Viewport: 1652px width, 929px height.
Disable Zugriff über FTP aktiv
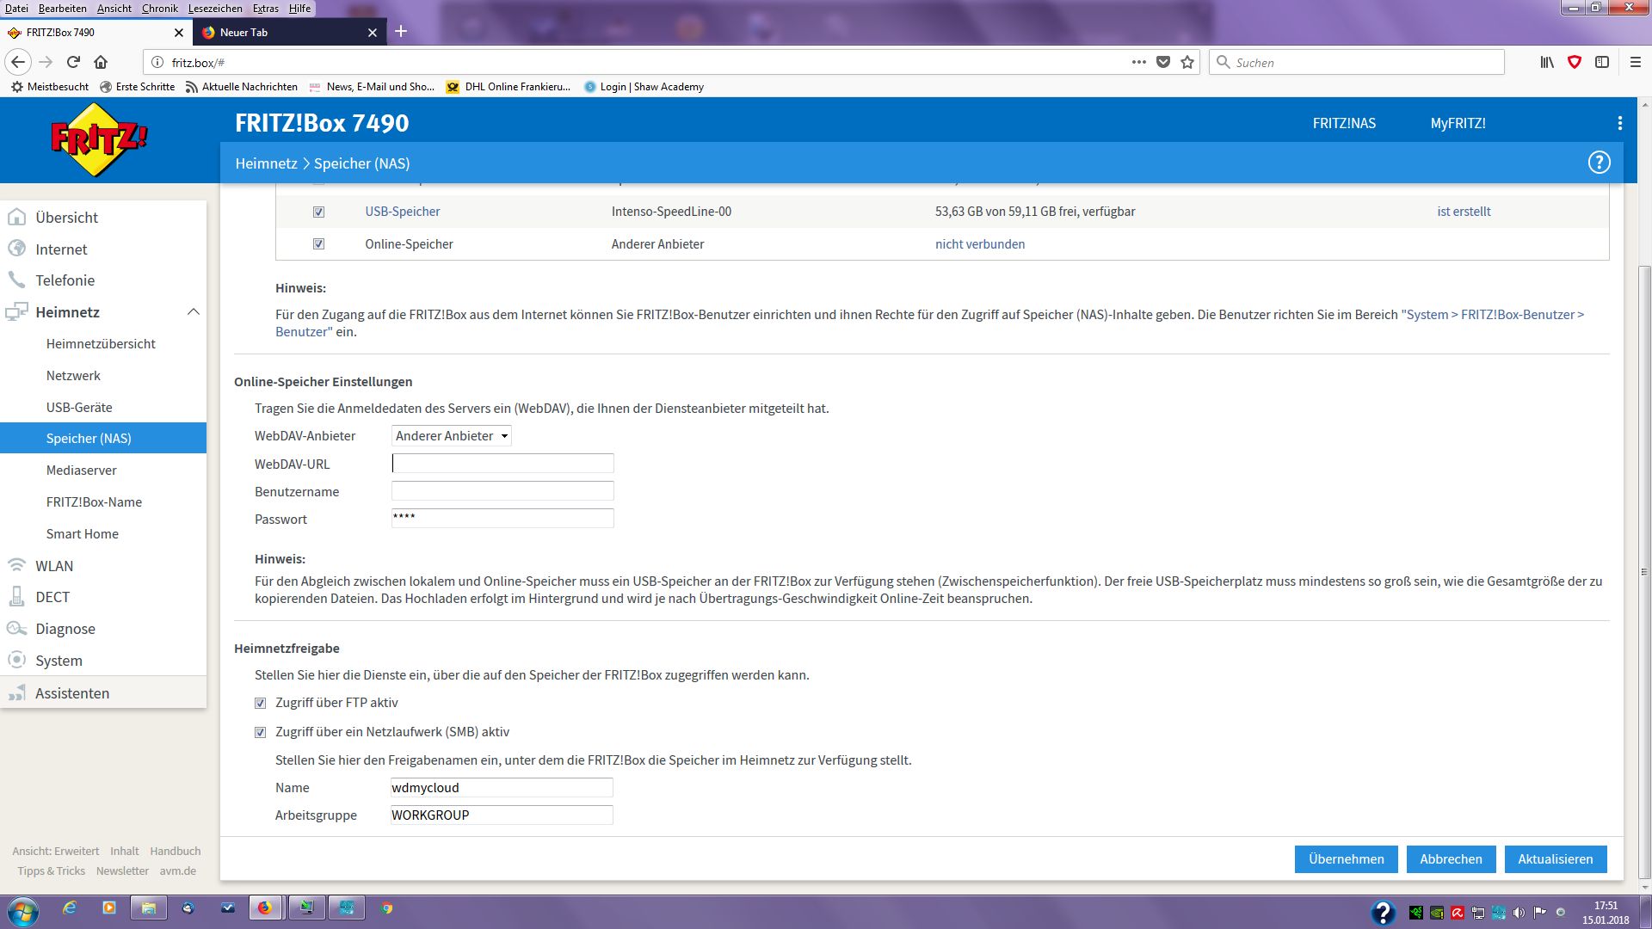pos(260,703)
